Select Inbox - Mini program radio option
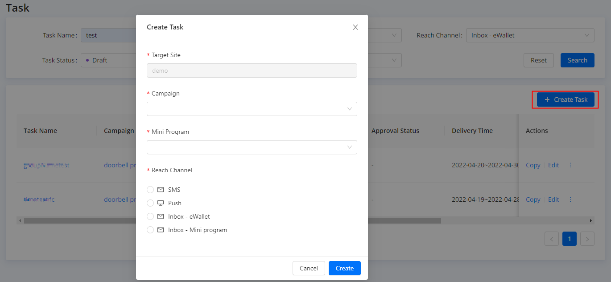 click(x=150, y=230)
